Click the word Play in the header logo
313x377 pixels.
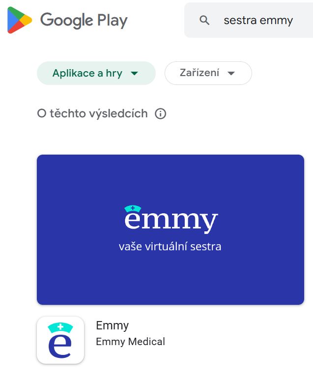point(113,21)
